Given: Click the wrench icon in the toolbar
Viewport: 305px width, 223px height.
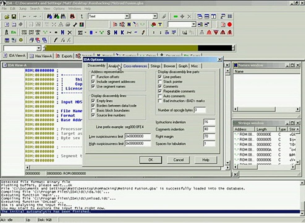Looking at the screenshot, I should click(x=75, y=24).
